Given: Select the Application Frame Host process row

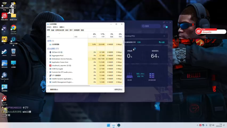Looking at the screenshot, I should tap(85, 62).
